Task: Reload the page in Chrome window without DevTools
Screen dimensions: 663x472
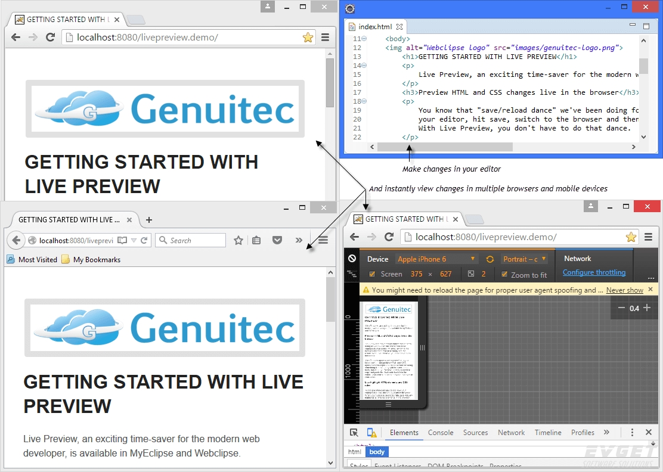Action: coord(50,37)
